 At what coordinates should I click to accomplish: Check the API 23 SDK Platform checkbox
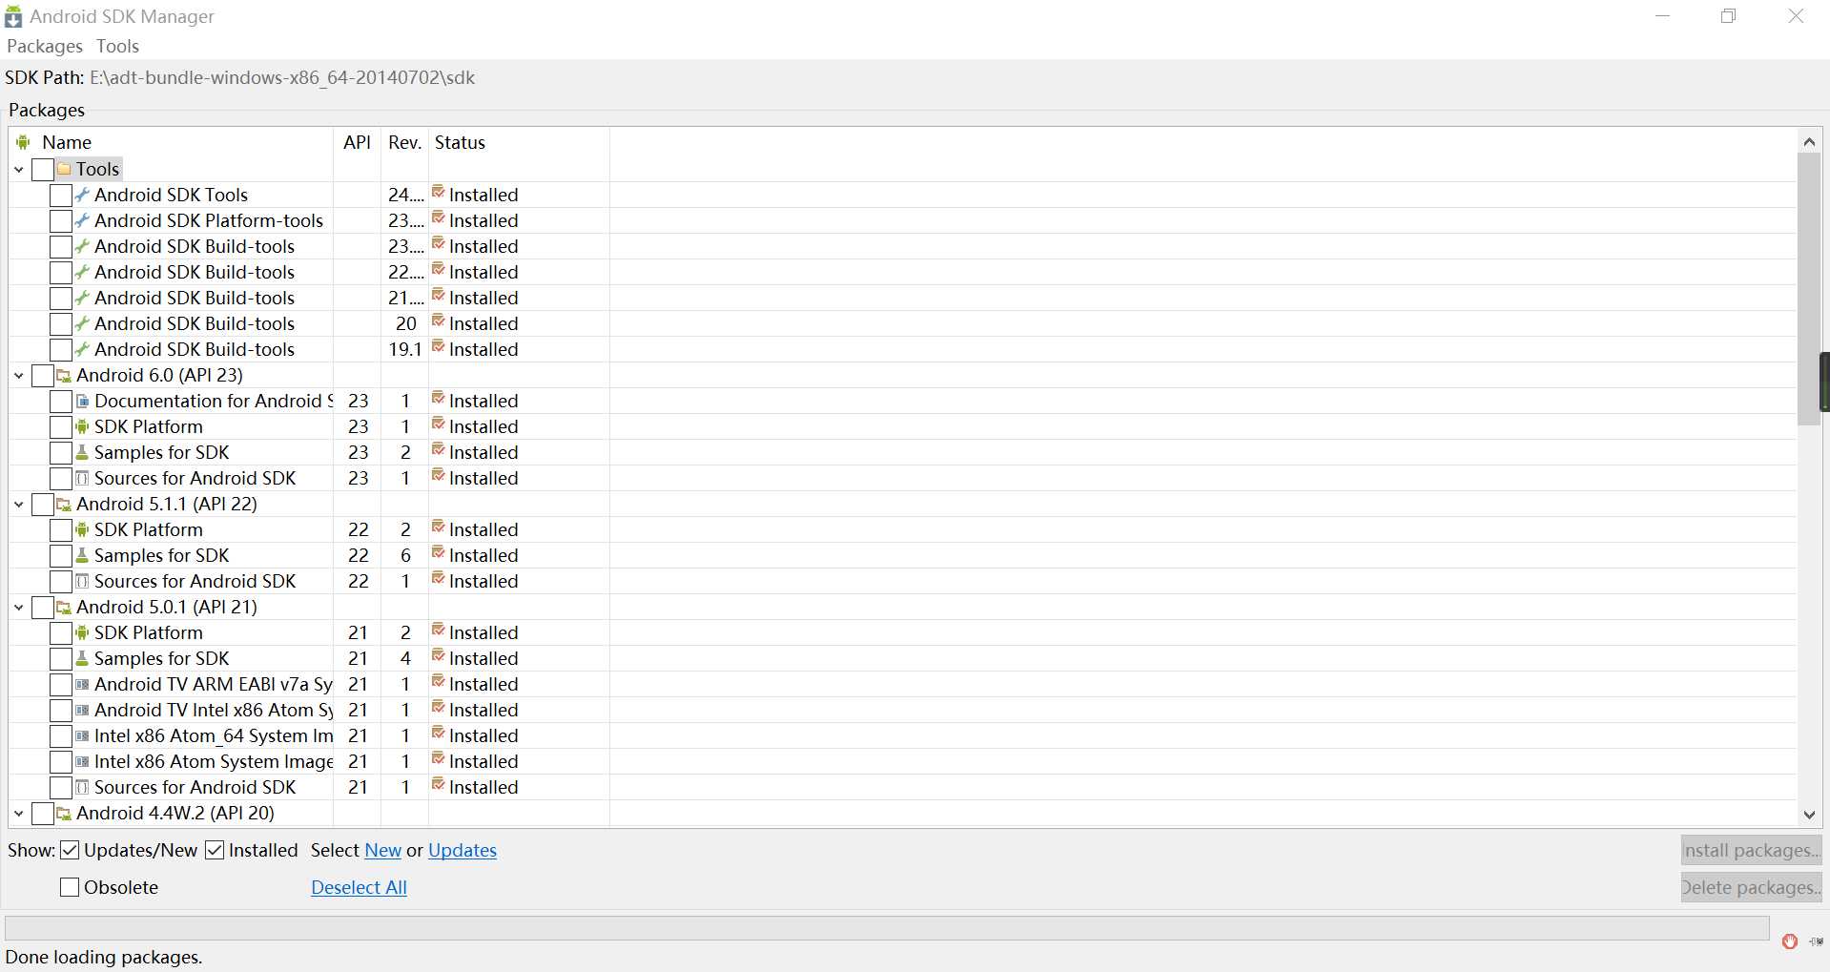[61, 426]
